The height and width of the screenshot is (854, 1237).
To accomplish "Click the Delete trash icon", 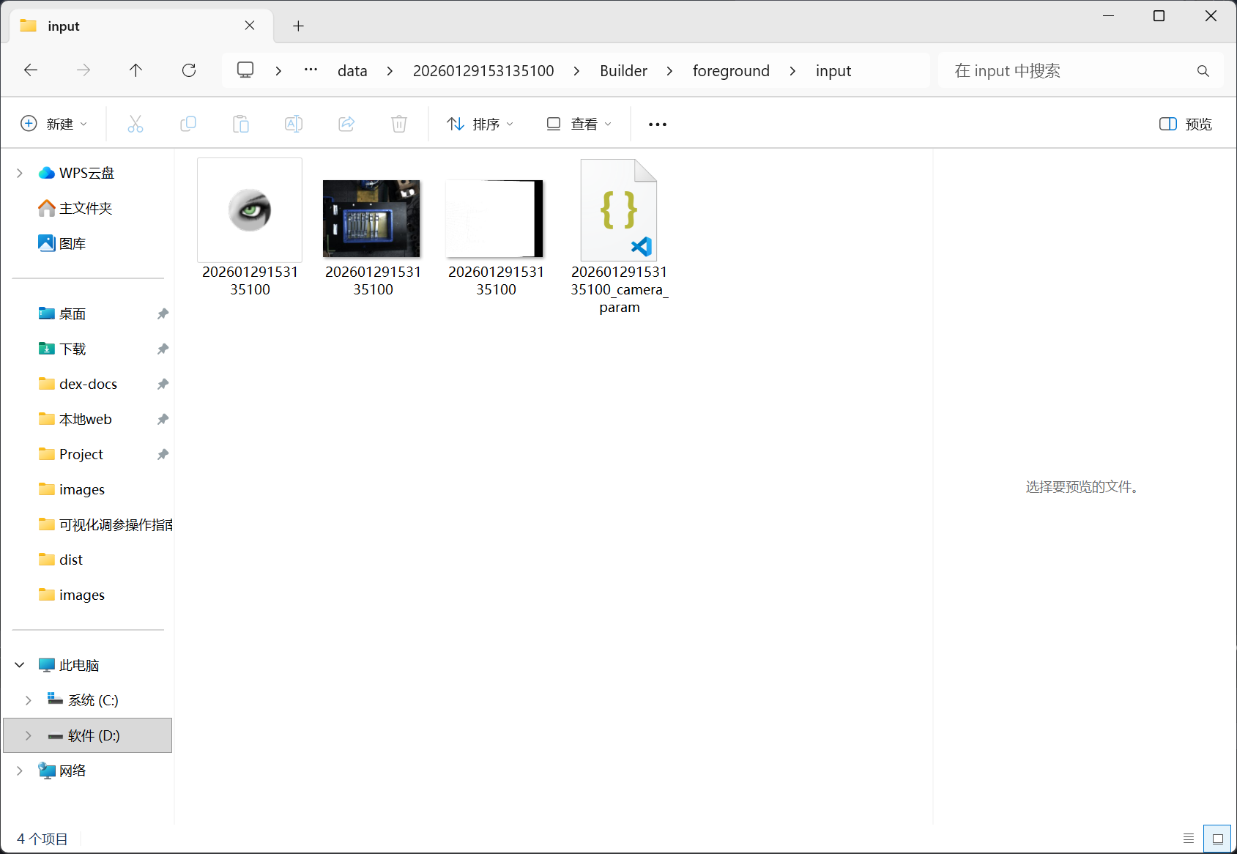I will click(x=399, y=124).
